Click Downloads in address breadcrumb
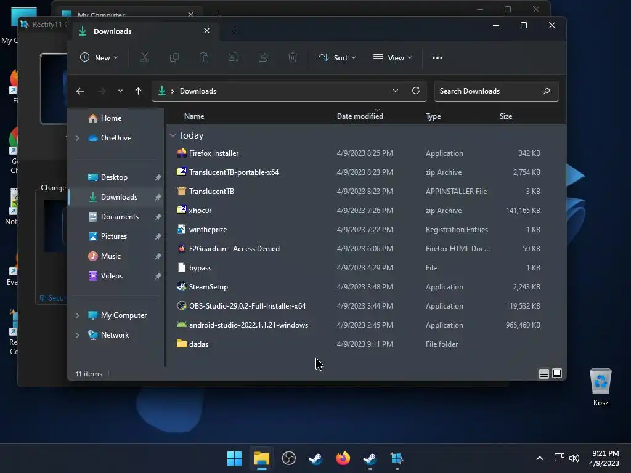631x473 pixels. [x=198, y=91]
